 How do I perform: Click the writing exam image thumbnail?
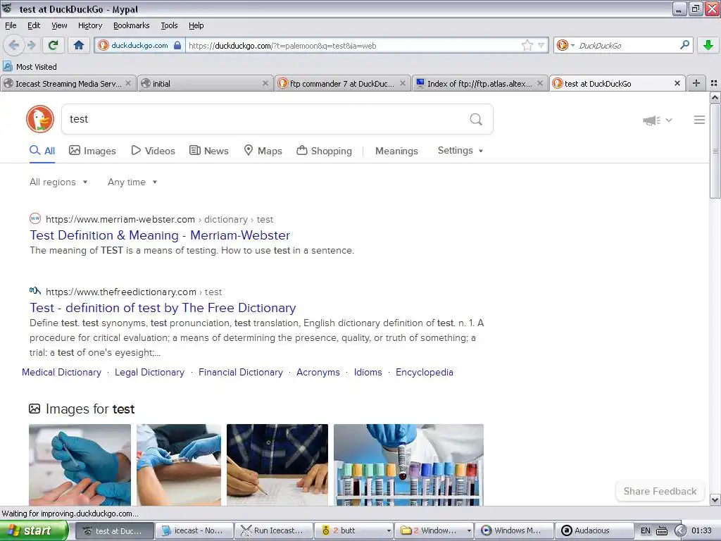[277, 465]
